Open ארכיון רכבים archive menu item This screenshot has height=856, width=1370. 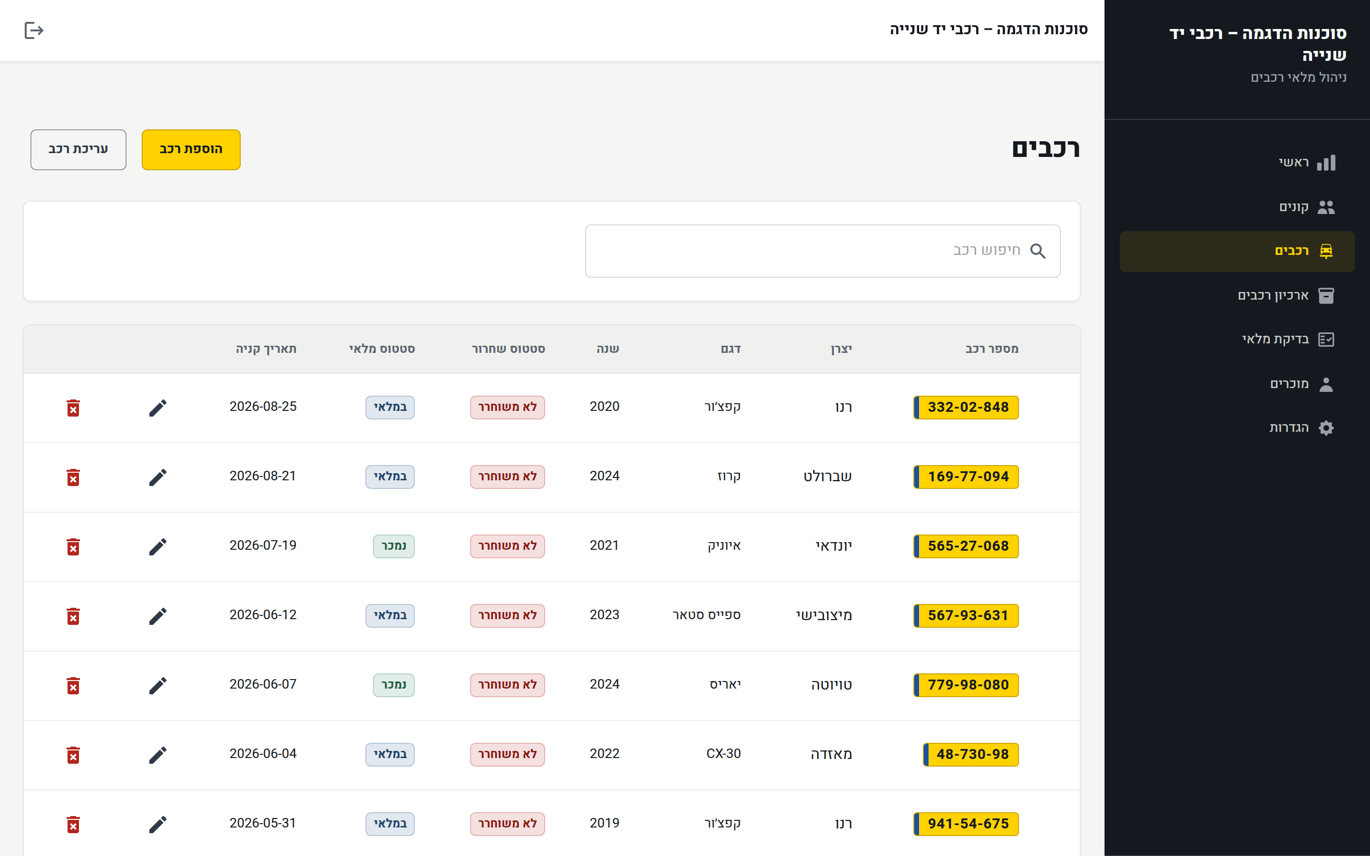click(1237, 295)
